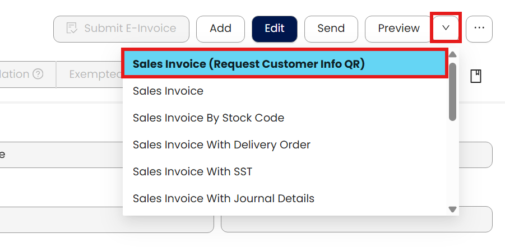This screenshot has width=505, height=247.
Task: Click the format list scroll-down arrow
Action: (x=453, y=209)
